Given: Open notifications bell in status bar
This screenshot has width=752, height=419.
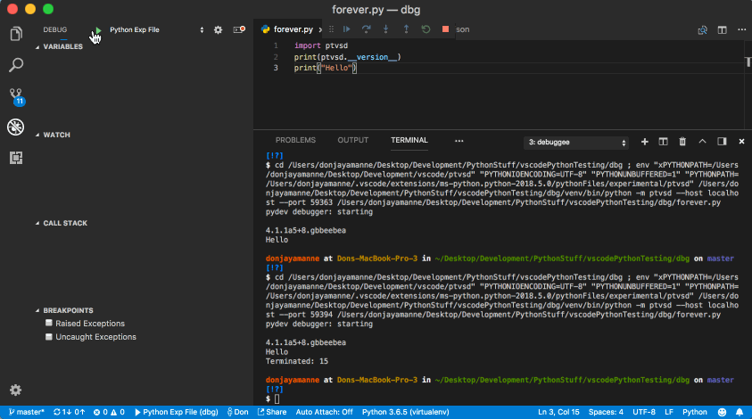Looking at the screenshot, I should click(x=740, y=412).
